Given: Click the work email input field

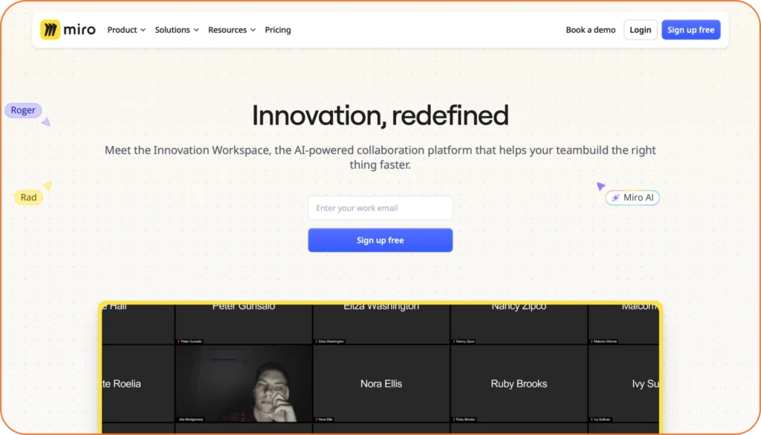Looking at the screenshot, I should tap(380, 207).
